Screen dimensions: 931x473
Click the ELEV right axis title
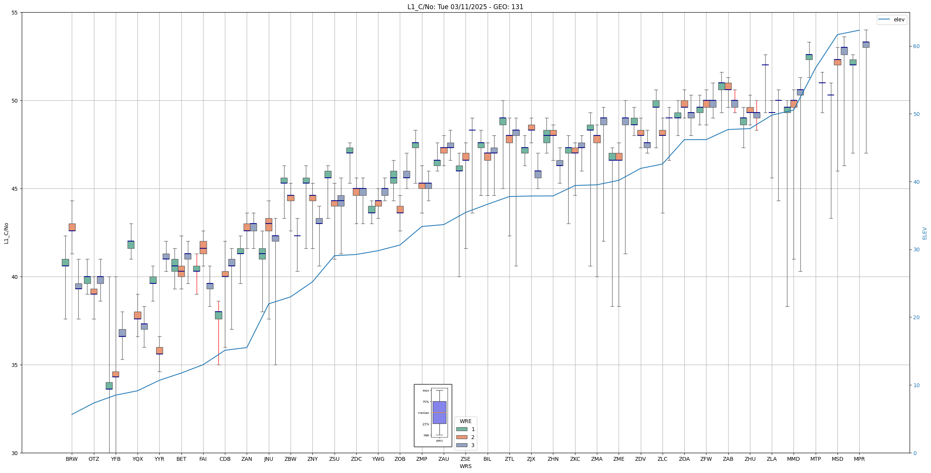[925, 233]
